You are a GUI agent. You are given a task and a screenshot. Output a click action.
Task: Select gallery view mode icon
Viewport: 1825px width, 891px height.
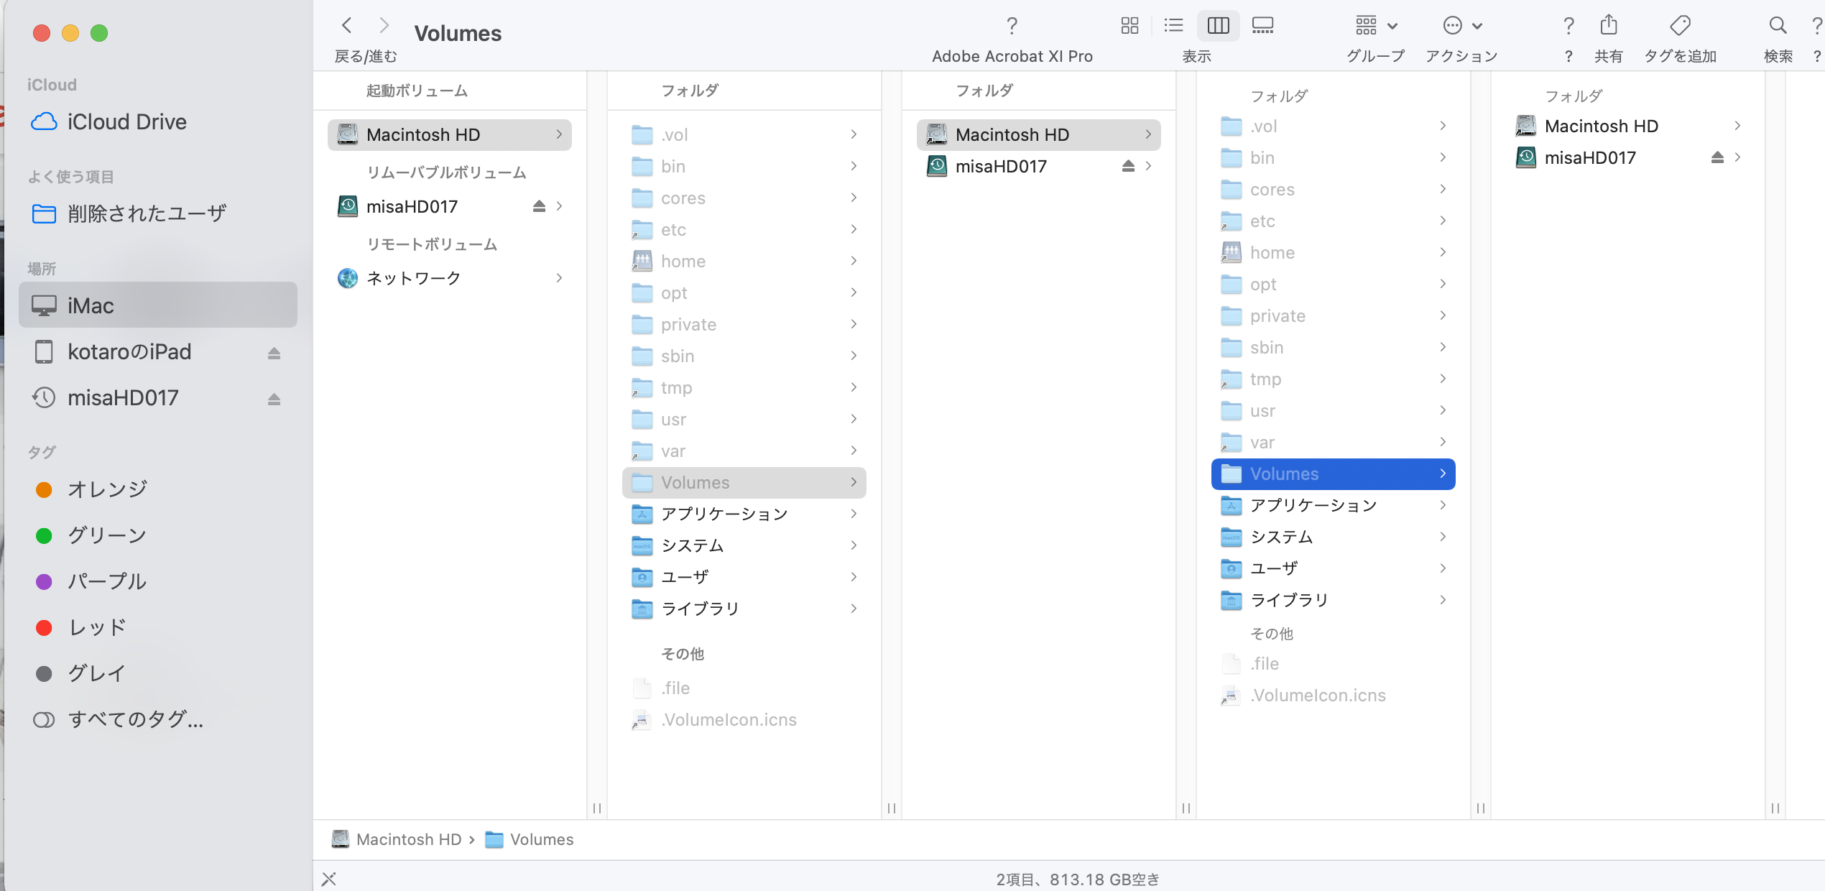coord(1262,26)
